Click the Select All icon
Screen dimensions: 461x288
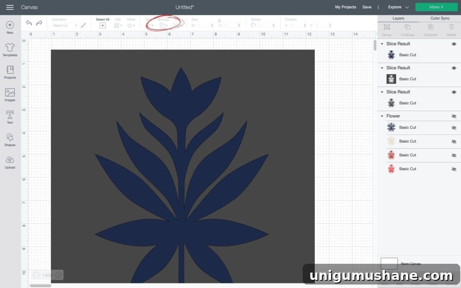click(103, 25)
